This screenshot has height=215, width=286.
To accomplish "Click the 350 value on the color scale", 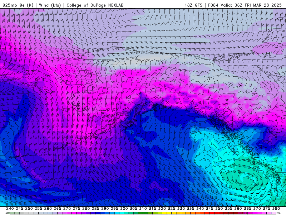I will coord(219,209).
